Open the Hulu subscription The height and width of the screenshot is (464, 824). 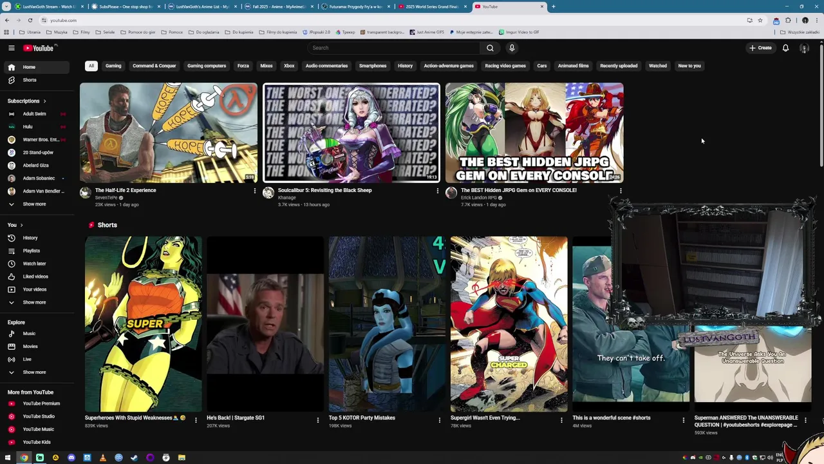point(37,127)
